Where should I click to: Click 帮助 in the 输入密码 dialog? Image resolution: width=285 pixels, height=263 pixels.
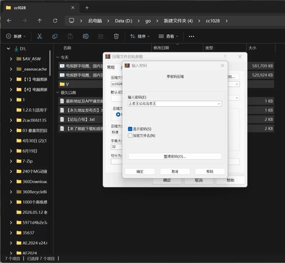point(210,171)
